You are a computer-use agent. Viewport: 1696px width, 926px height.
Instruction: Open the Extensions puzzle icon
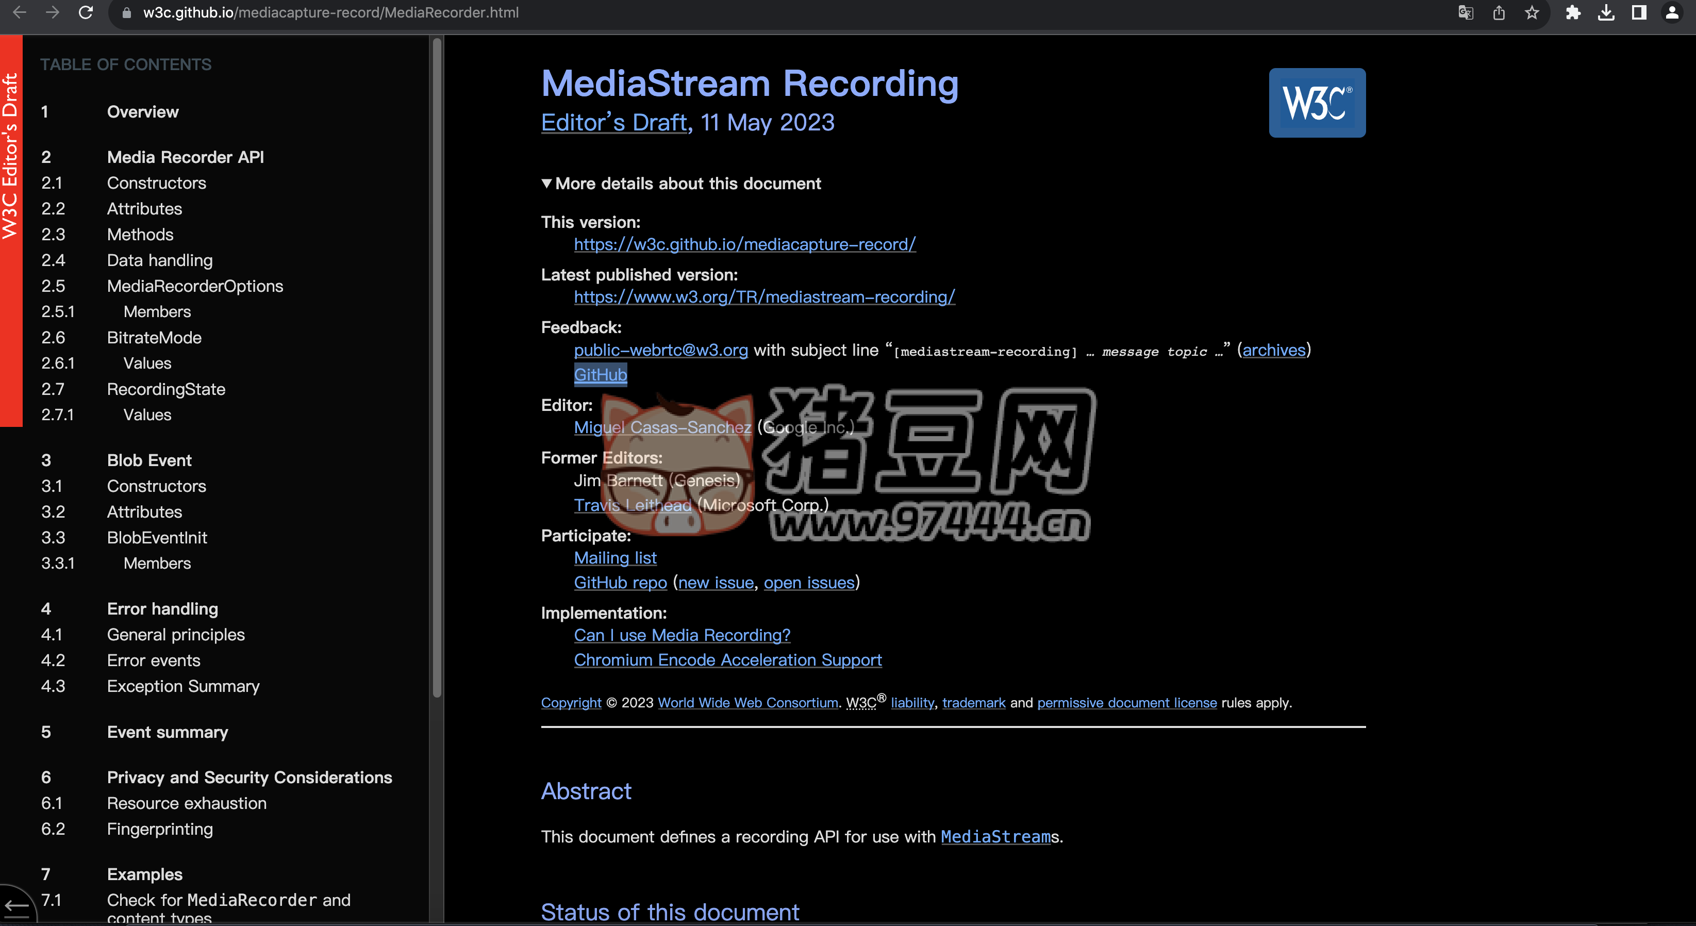(1573, 12)
